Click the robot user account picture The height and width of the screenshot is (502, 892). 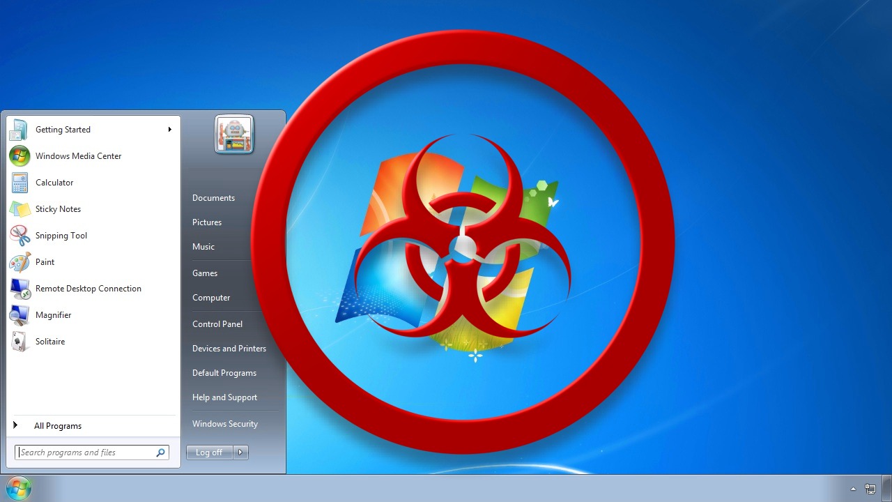click(x=234, y=135)
